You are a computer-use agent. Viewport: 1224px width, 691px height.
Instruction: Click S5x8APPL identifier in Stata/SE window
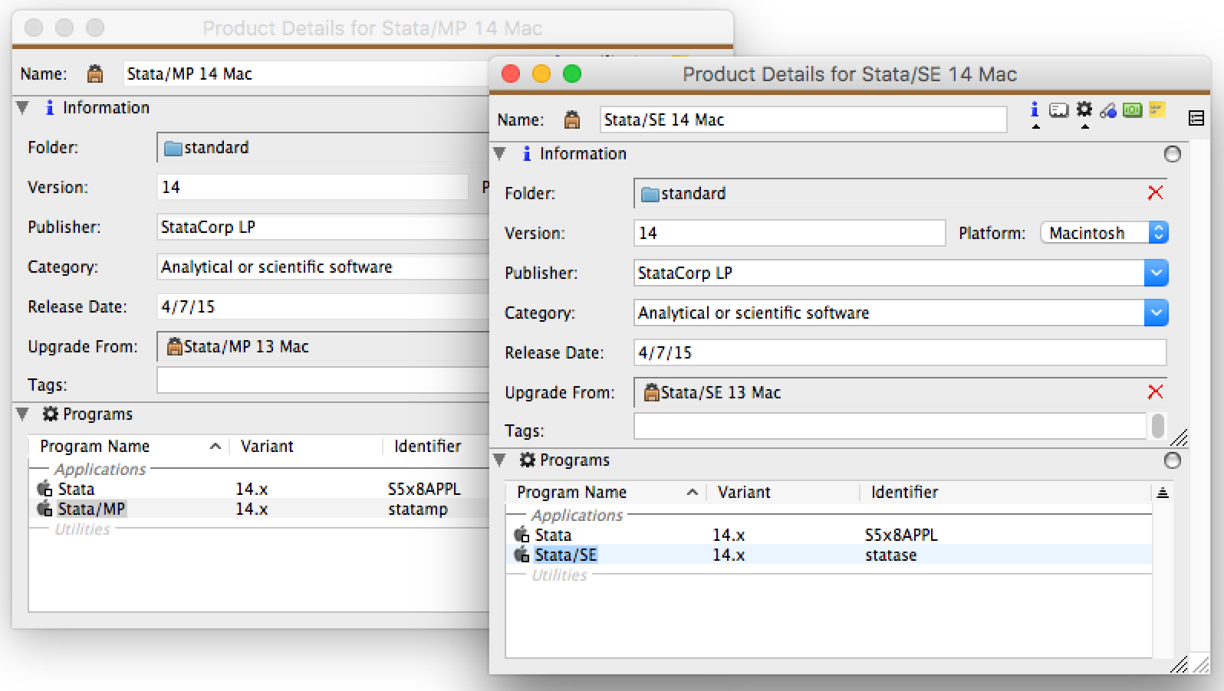(901, 535)
